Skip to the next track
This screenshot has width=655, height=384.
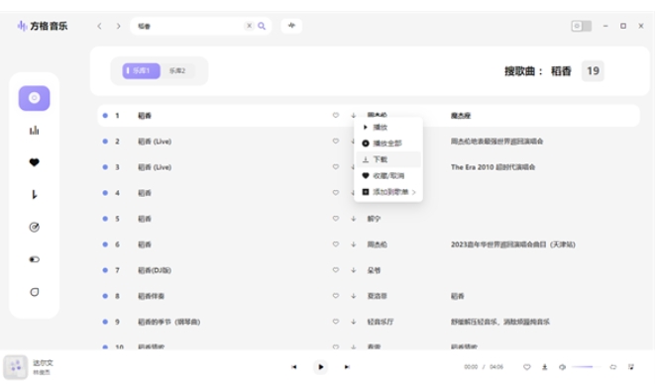[x=347, y=367]
